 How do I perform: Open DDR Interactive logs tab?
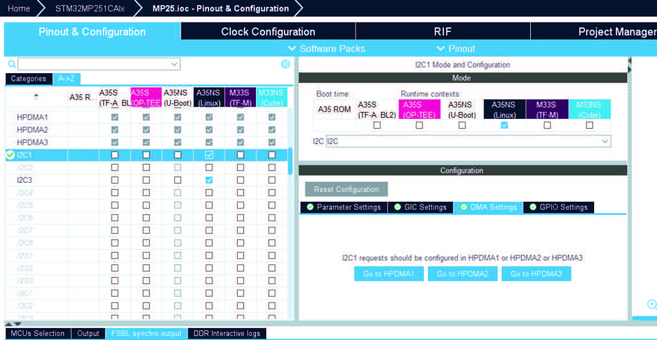tap(227, 334)
